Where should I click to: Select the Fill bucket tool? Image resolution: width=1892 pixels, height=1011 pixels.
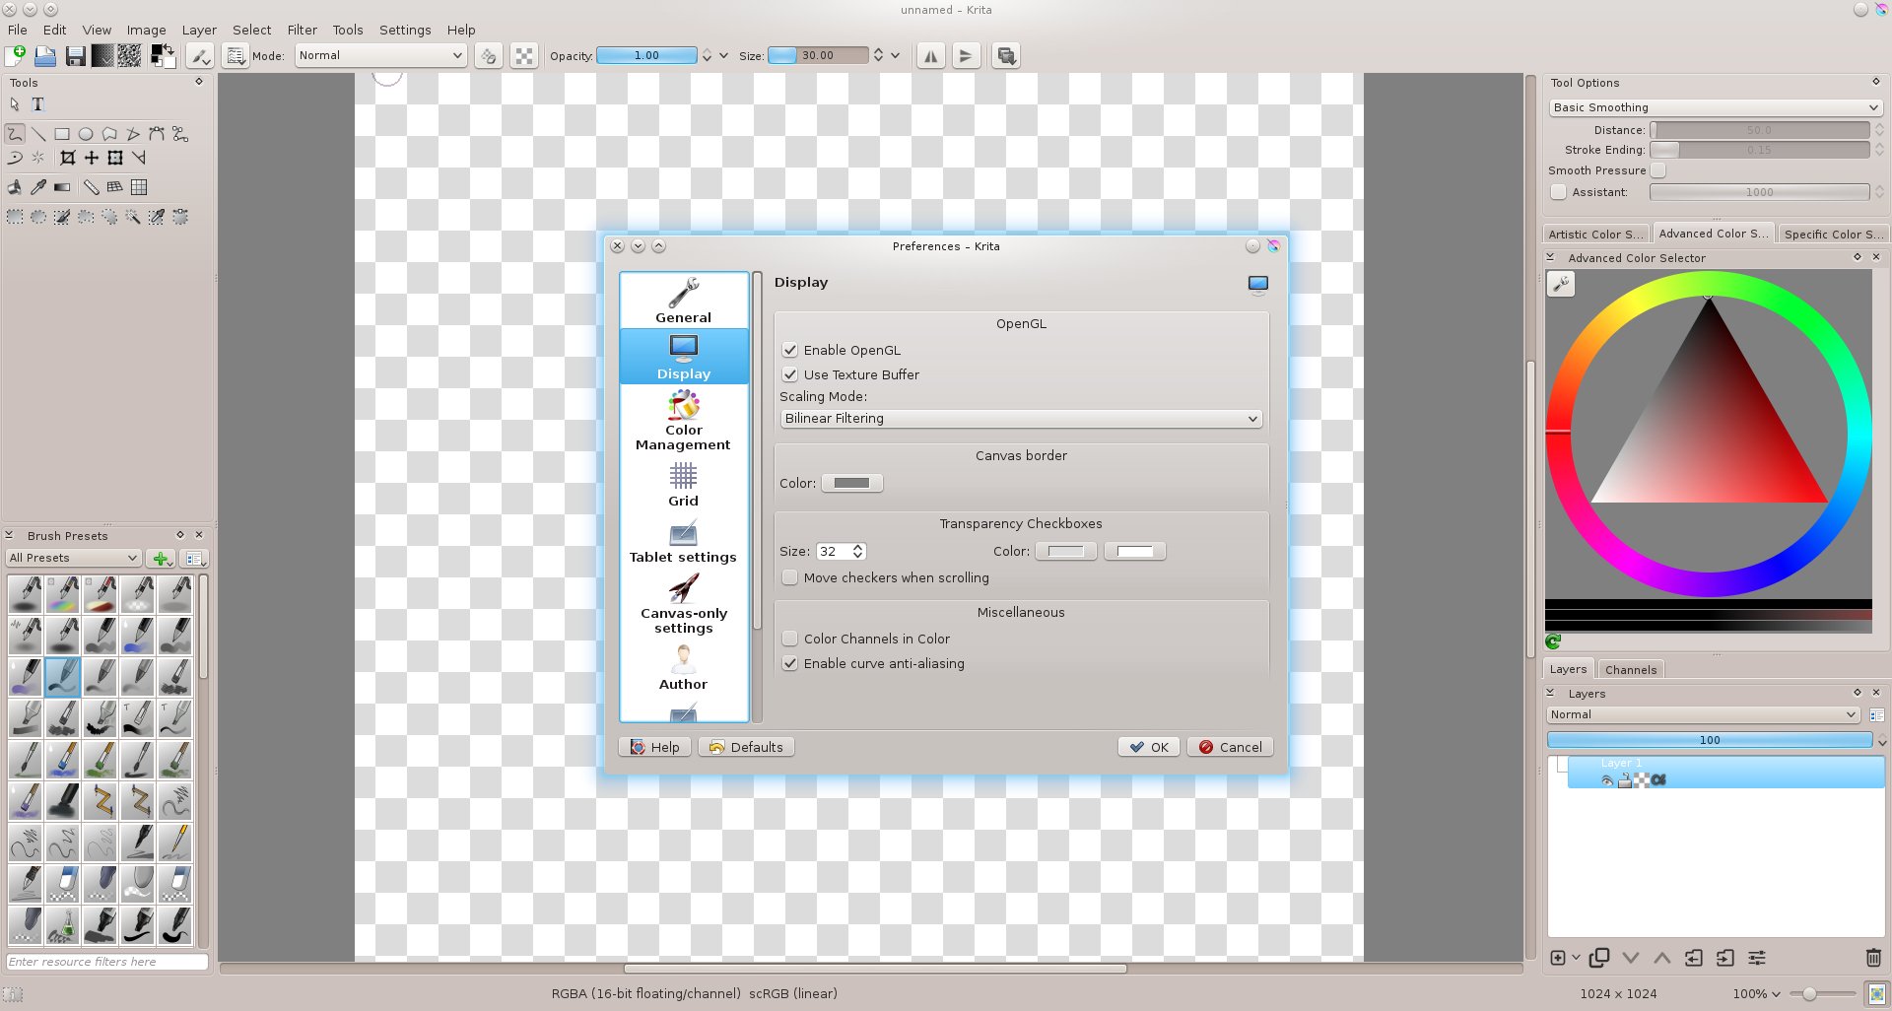point(15,187)
